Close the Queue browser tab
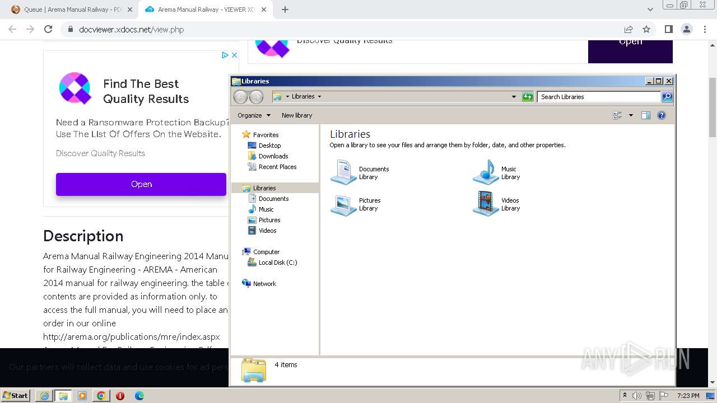Viewport: 717px width, 403px height. coord(129,10)
